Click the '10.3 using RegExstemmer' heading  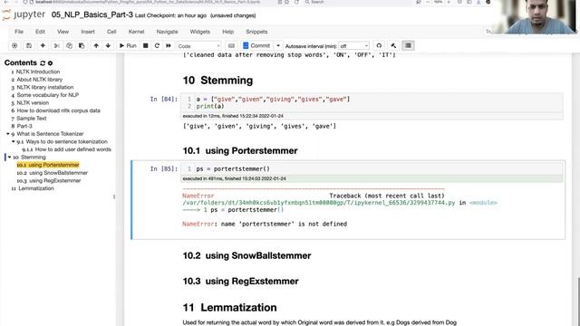click(x=240, y=282)
